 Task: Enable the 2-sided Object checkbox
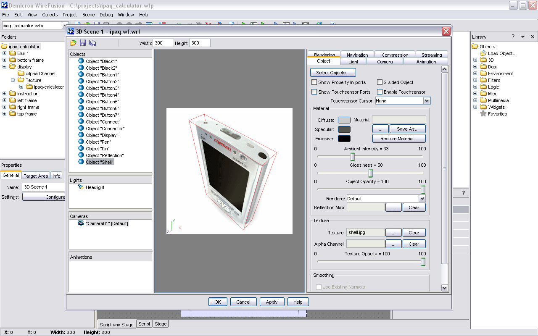click(x=380, y=82)
